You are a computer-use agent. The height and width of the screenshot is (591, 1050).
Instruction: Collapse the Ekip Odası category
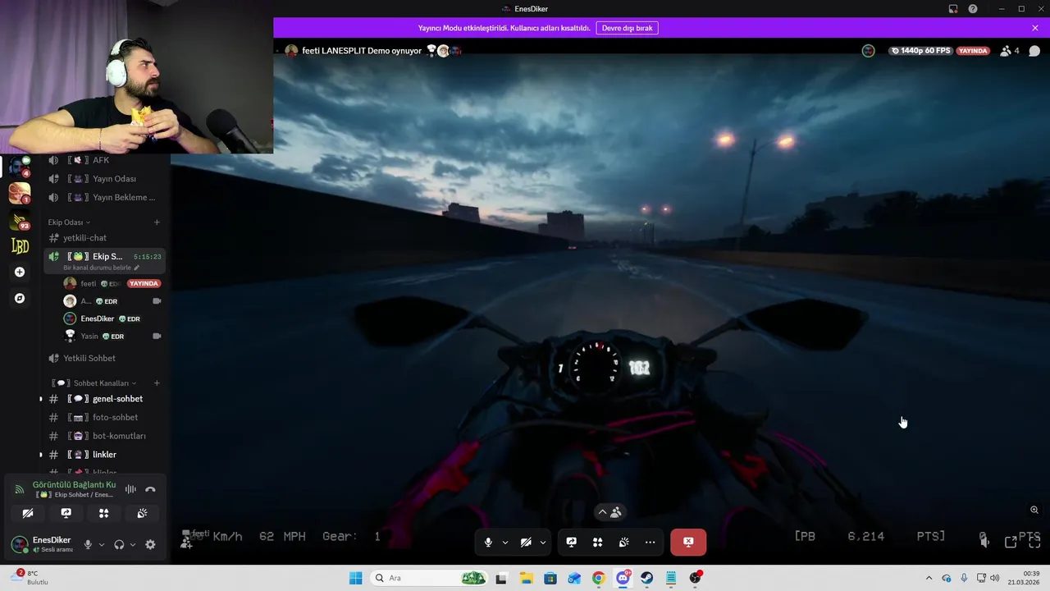point(69,222)
